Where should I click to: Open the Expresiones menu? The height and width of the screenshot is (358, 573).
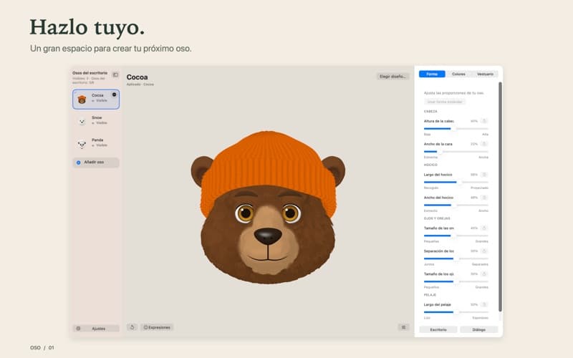(157, 327)
